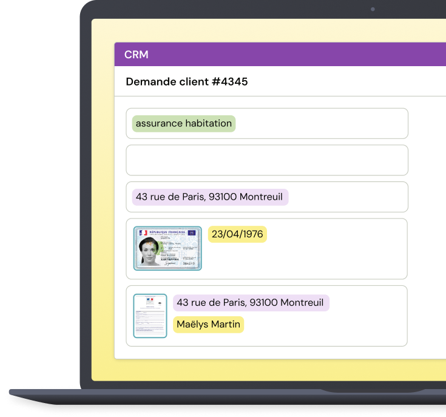446x417 pixels.
Task: Click the 23/04/1976 date tag
Action: click(237, 234)
